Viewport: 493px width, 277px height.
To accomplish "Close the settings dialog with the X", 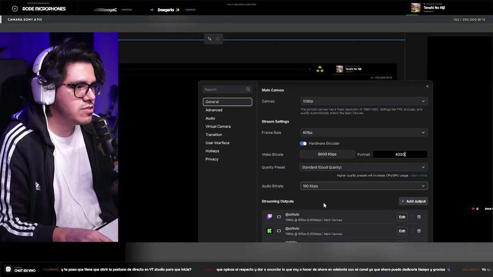I will pyautogui.click(x=427, y=86).
